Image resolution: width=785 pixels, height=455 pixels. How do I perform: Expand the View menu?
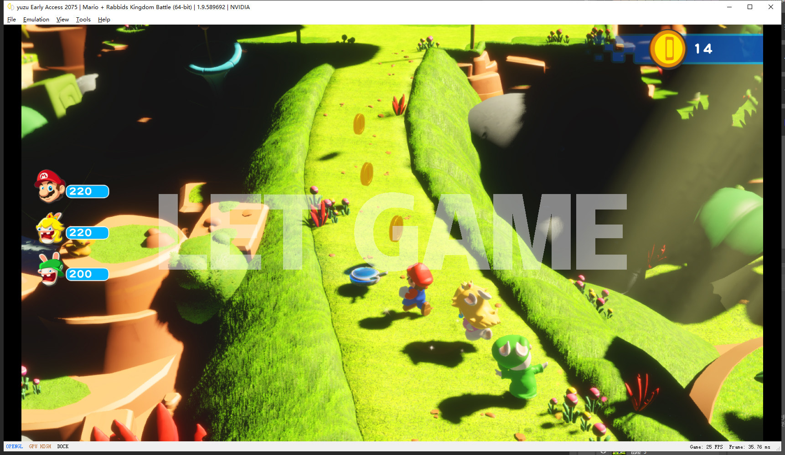[62, 20]
